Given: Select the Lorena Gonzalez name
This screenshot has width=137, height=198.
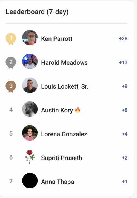Looking at the screenshot, I should click(64, 134).
